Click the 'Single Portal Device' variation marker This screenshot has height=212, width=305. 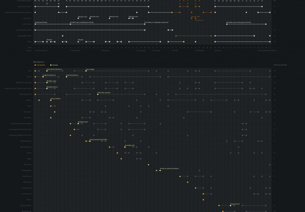coord(43,77)
